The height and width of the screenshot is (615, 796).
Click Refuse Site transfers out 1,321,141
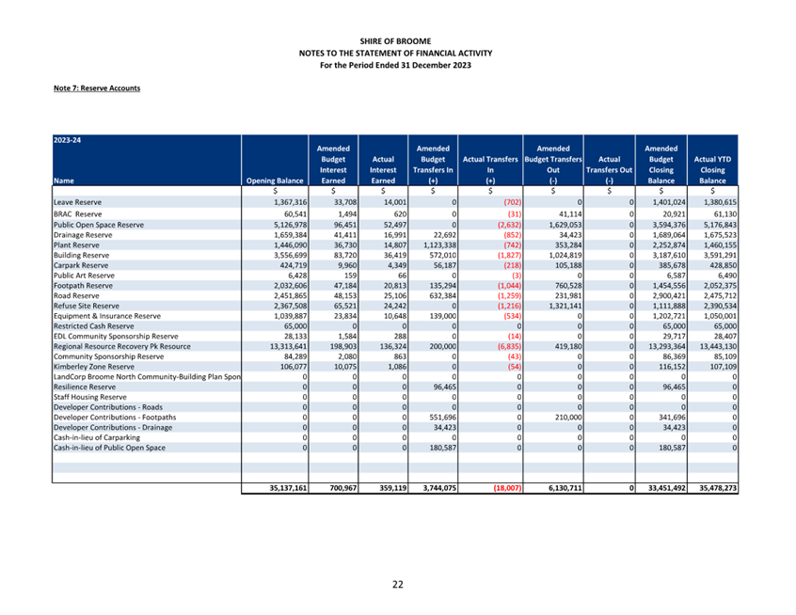pos(565,306)
